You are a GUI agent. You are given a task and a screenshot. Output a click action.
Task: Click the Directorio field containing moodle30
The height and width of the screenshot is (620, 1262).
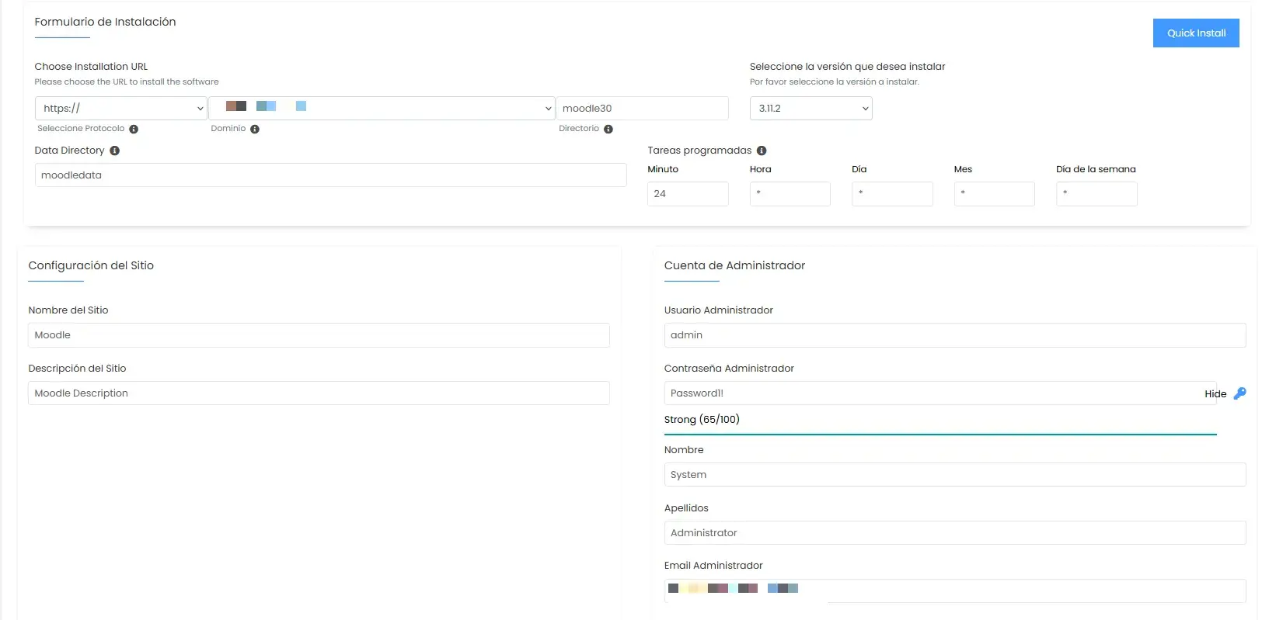pyautogui.click(x=643, y=108)
